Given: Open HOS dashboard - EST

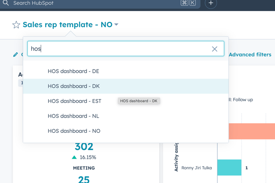Looking at the screenshot, I should tap(74, 101).
